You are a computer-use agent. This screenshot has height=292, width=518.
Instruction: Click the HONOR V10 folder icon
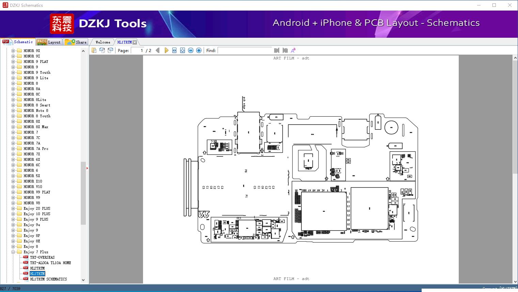(19, 187)
